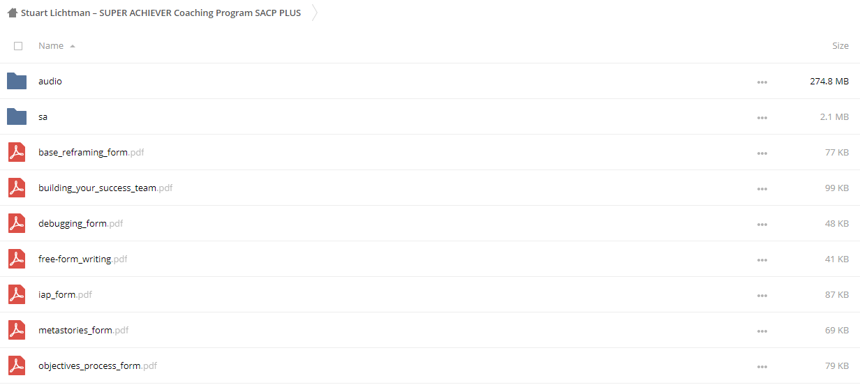Open more options for free-form_writing.pdf

[762, 260]
